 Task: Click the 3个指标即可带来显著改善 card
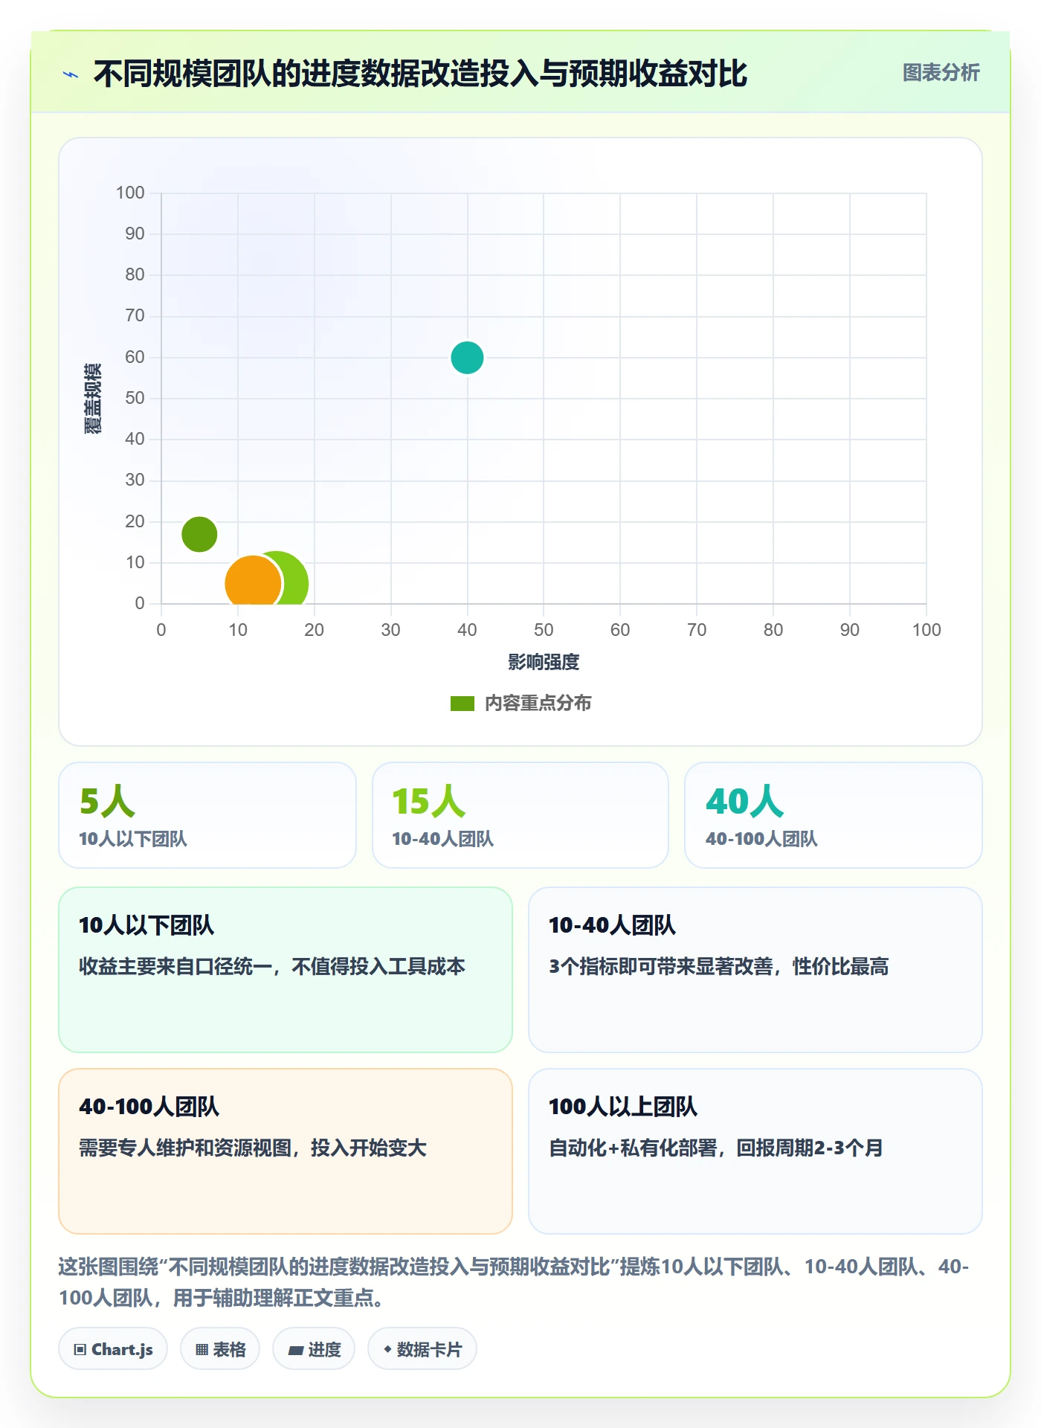[755, 970]
